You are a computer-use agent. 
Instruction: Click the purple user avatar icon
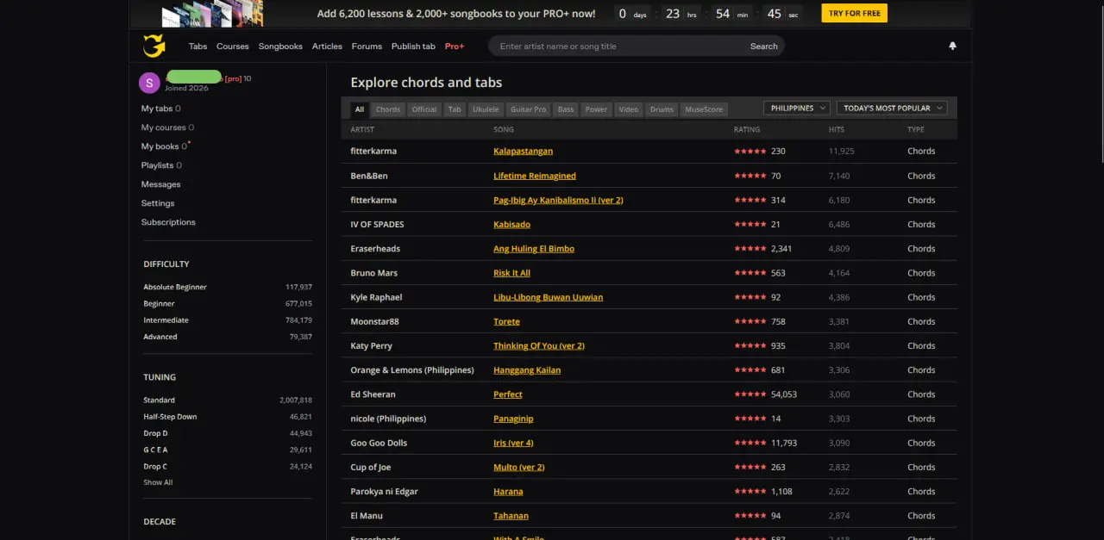(149, 83)
